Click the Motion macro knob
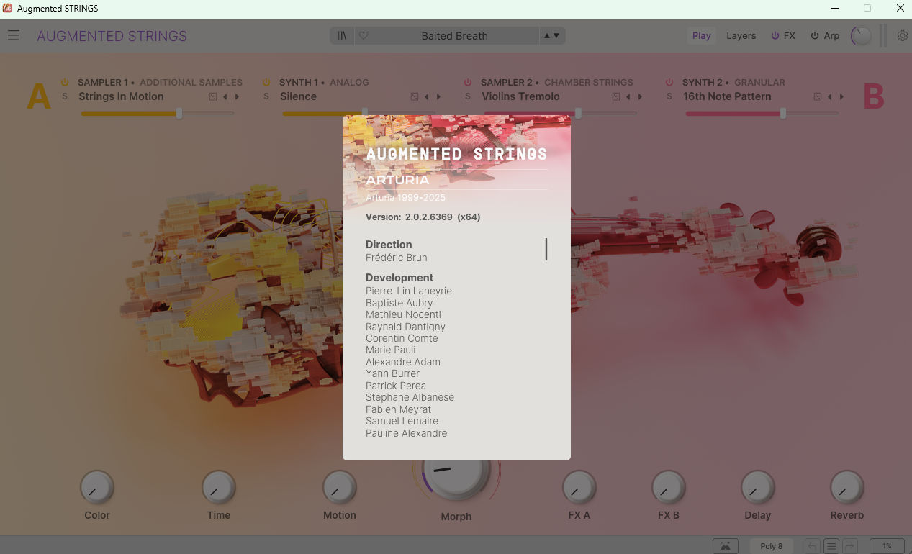The width and height of the screenshot is (912, 554). click(x=340, y=489)
